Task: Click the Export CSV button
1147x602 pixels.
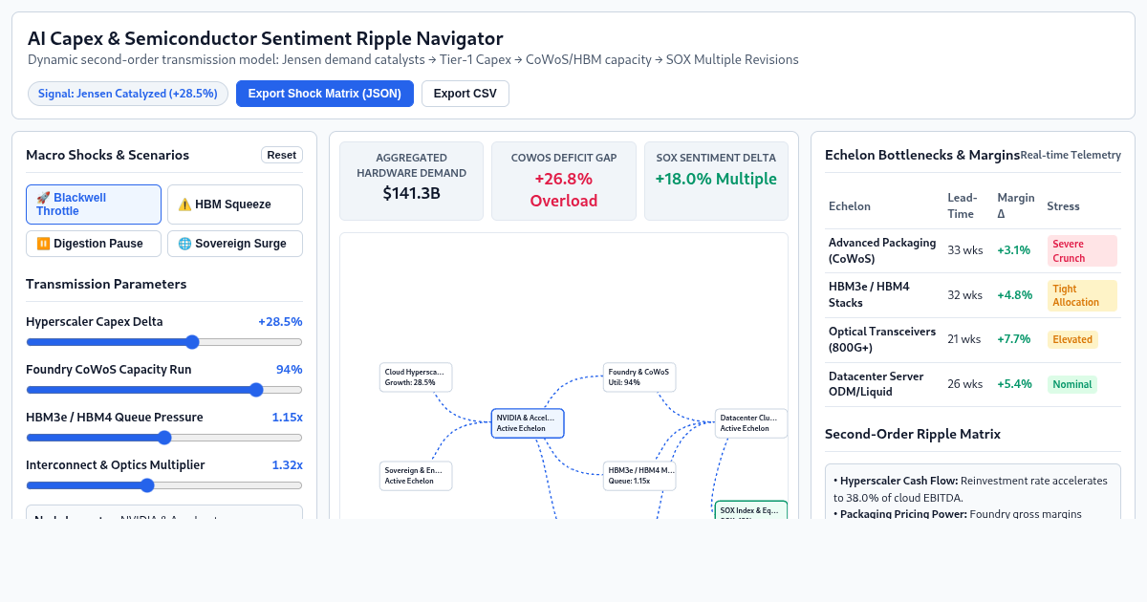Action: pyautogui.click(x=465, y=94)
